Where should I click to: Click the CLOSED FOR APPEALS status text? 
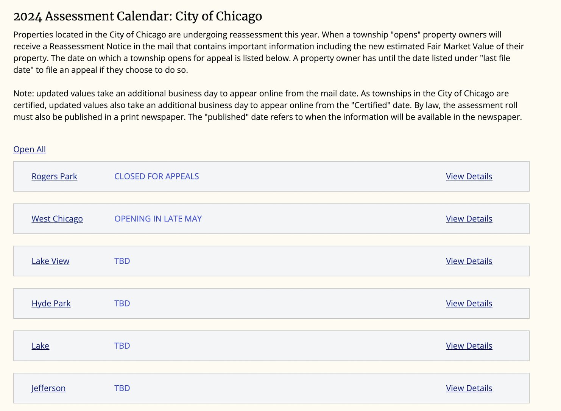(157, 176)
